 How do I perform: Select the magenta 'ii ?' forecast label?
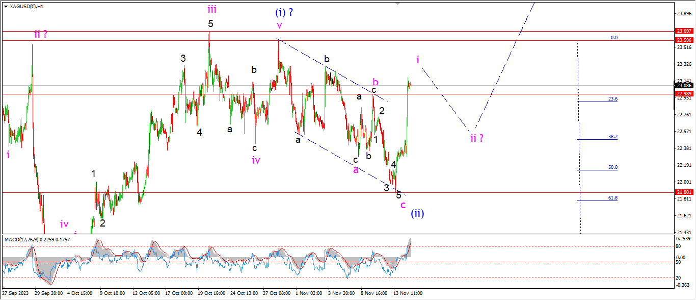[476, 138]
